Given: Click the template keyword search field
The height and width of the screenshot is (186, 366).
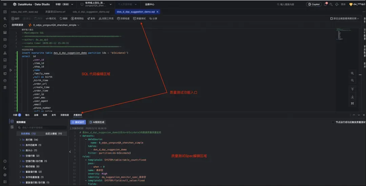Looking at the screenshot, I should pos(42,127).
